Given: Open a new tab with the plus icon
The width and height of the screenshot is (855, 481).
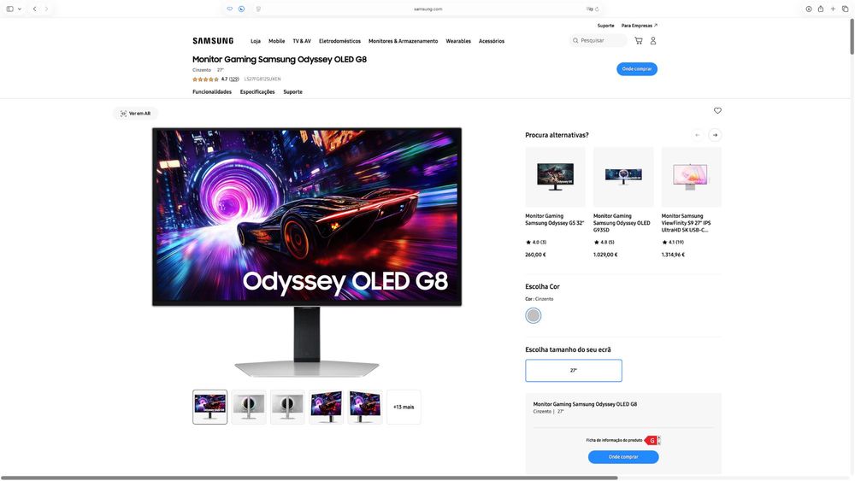Looking at the screenshot, I should (833, 9).
